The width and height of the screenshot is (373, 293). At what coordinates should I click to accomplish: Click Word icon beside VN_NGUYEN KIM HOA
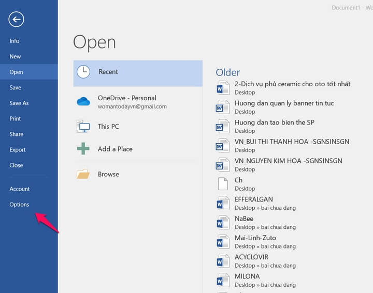coord(223,164)
